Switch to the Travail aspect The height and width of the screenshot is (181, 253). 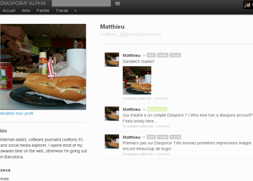tap(62, 11)
